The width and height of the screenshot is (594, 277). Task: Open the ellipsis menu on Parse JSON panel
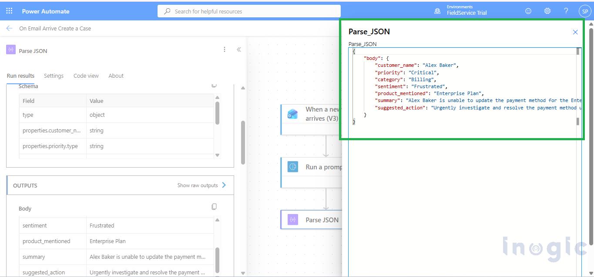pos(225,49)
